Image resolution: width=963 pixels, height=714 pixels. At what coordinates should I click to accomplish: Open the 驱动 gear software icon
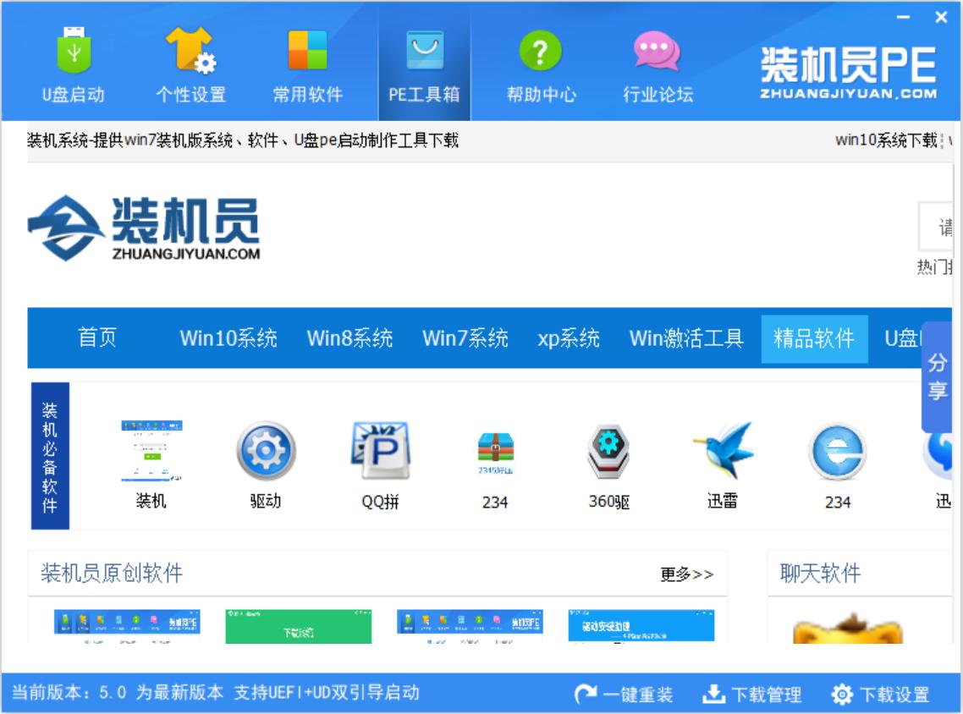266,451
